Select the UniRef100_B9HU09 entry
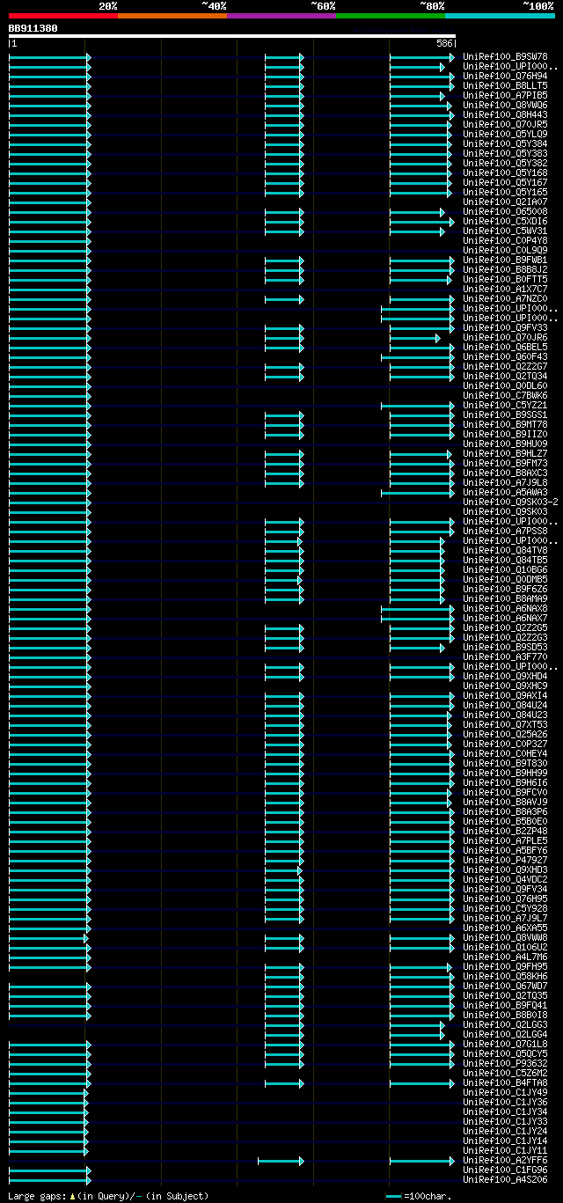Viewport: 563px width, 1203px height. (x=505, y=444)
